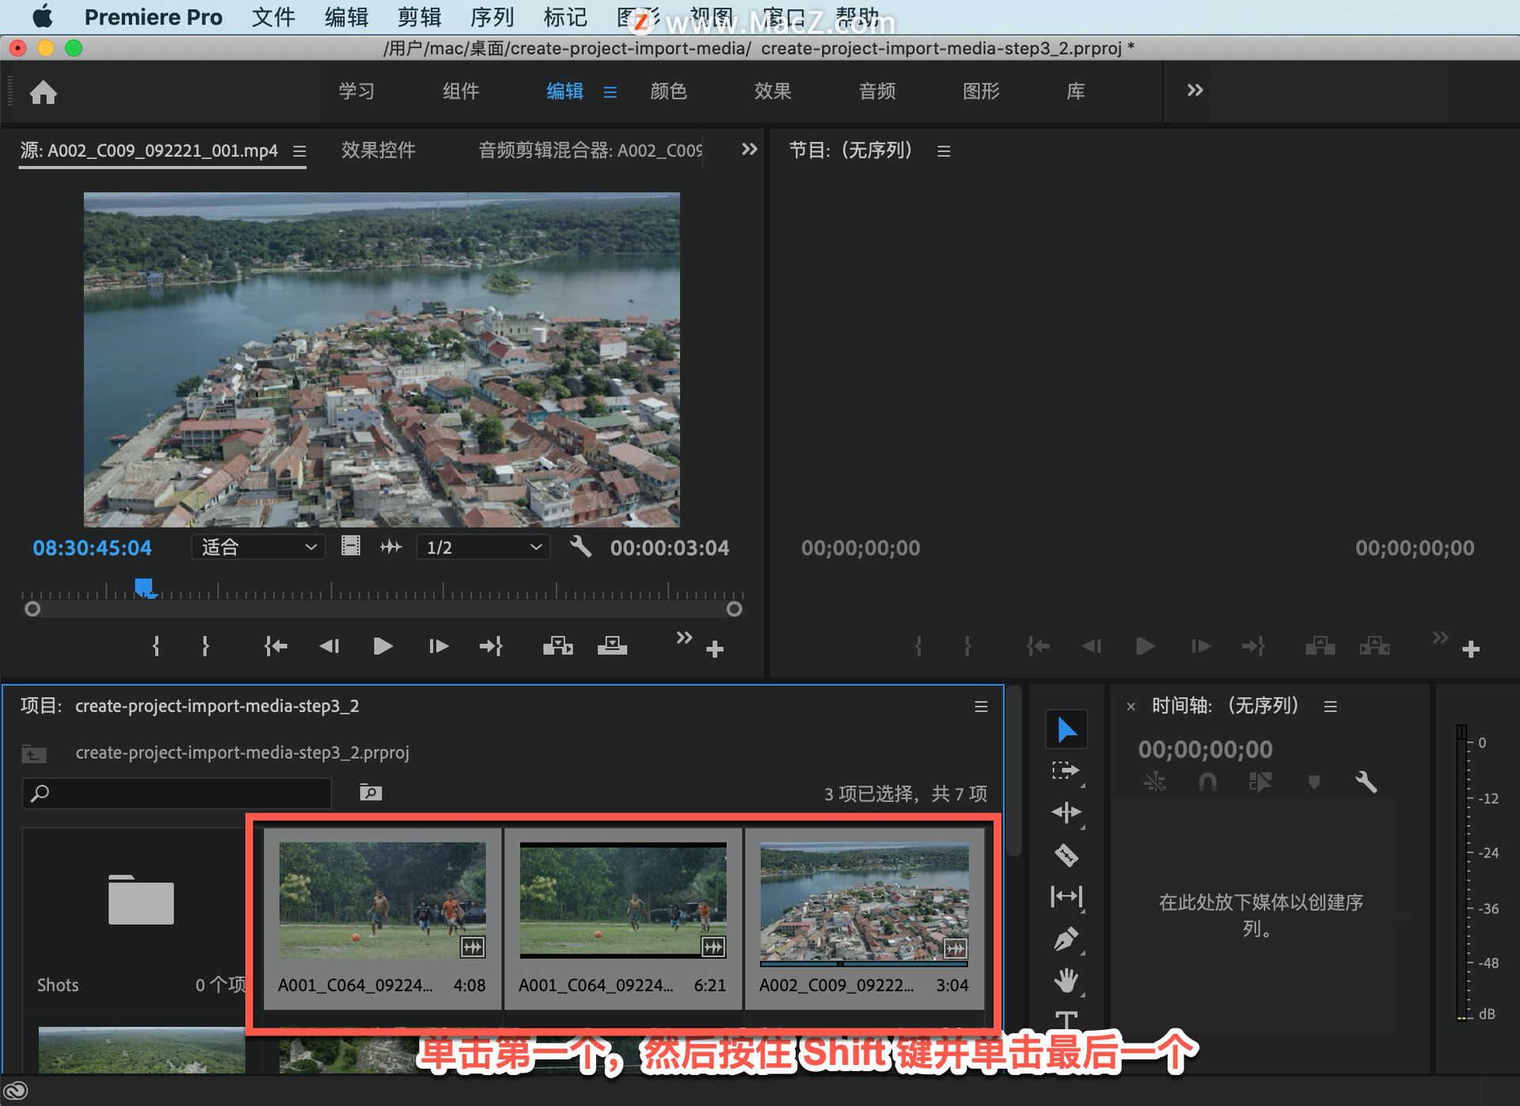This screenshot has width=1520, height=1106.
Task: Open playback resolution 1/2 dropdown
Action: point(483,547)
